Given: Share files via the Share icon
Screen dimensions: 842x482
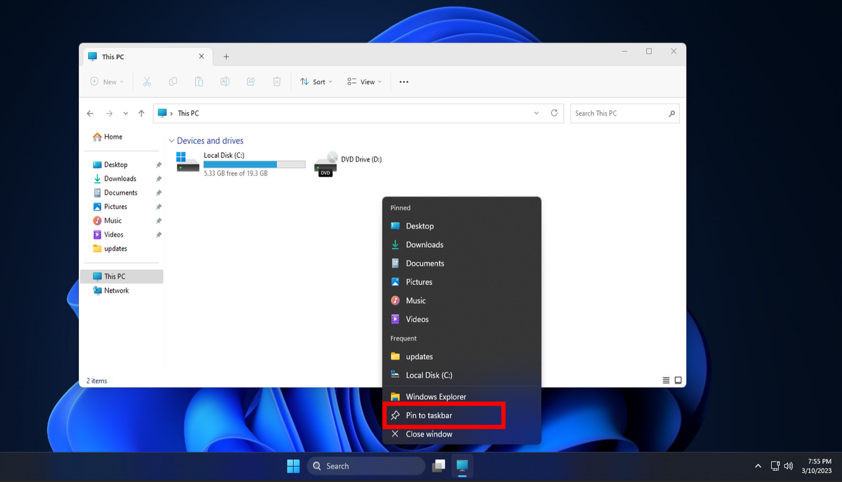Looking at the screenshot, I should click(x=251, y=81).
